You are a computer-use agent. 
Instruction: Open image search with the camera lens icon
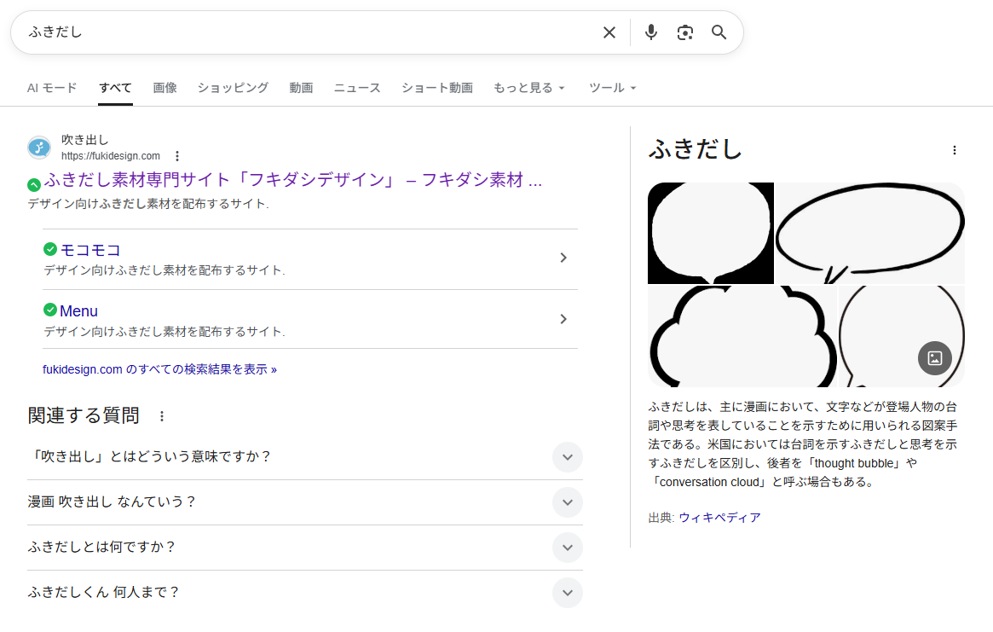(685, 32)
